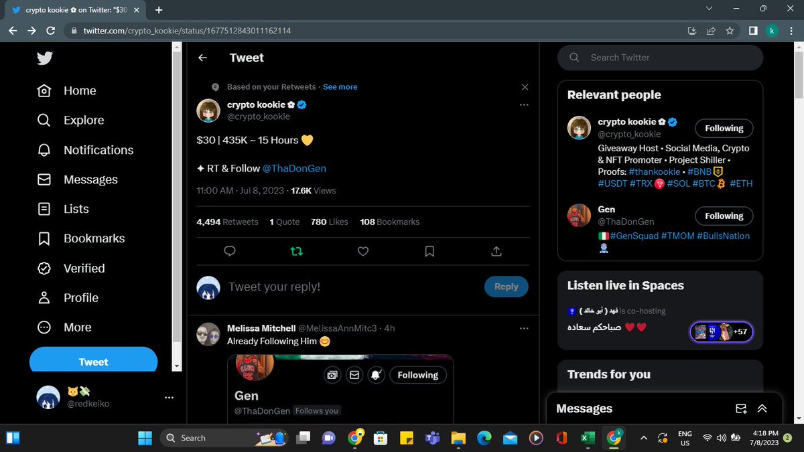View the 1 Quote tweet
The height and width of the screenshot is (452, 804).
(x=285, y=222)
